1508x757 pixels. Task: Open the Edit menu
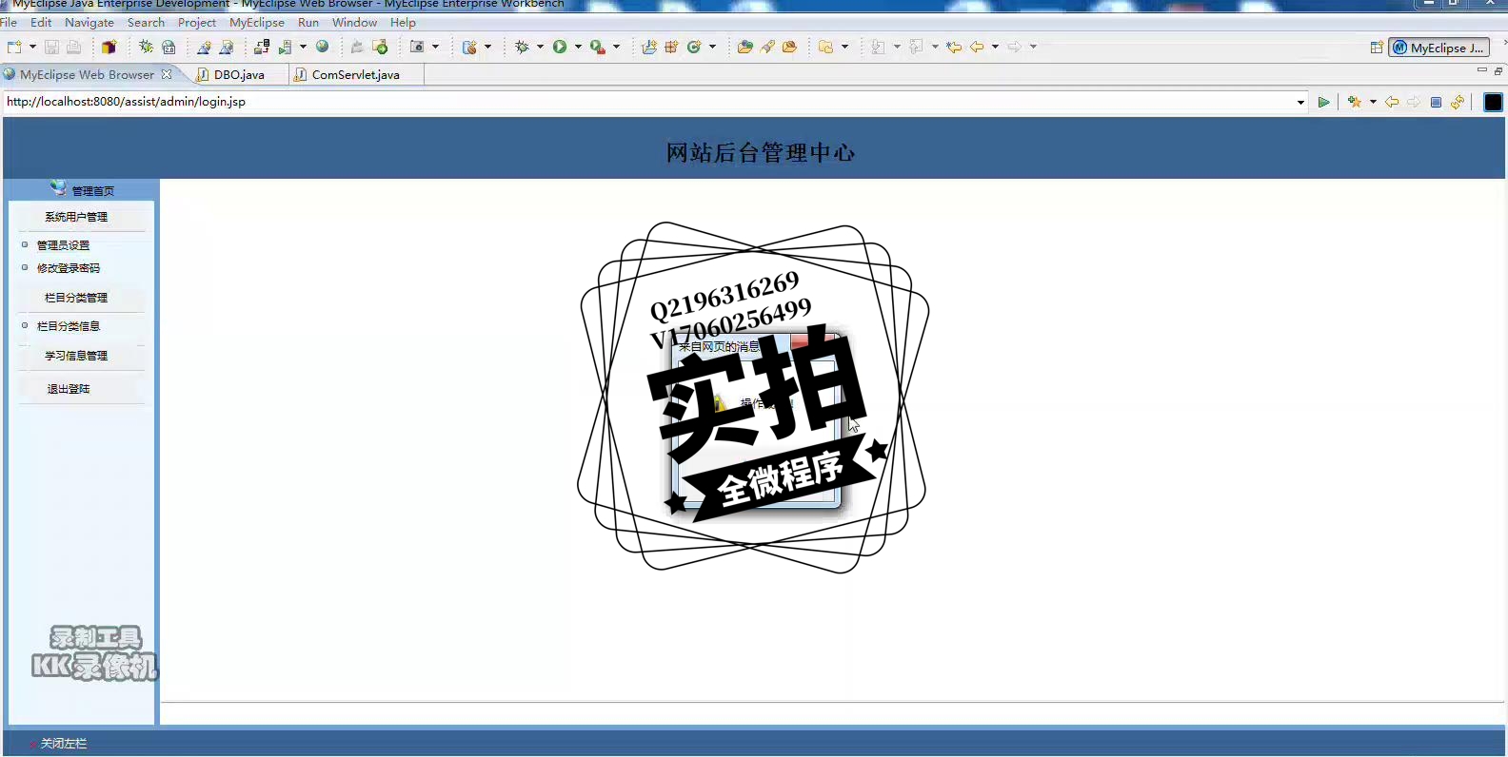41,22
